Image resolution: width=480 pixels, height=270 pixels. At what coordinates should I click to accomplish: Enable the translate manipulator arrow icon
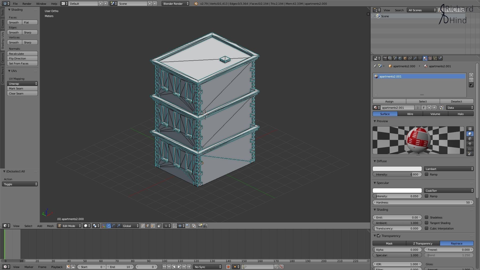(x=108, y=226)
